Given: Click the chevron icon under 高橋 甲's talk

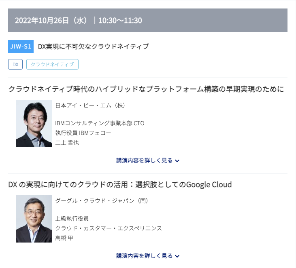Looking at the screenshot, I should [177, 256].
